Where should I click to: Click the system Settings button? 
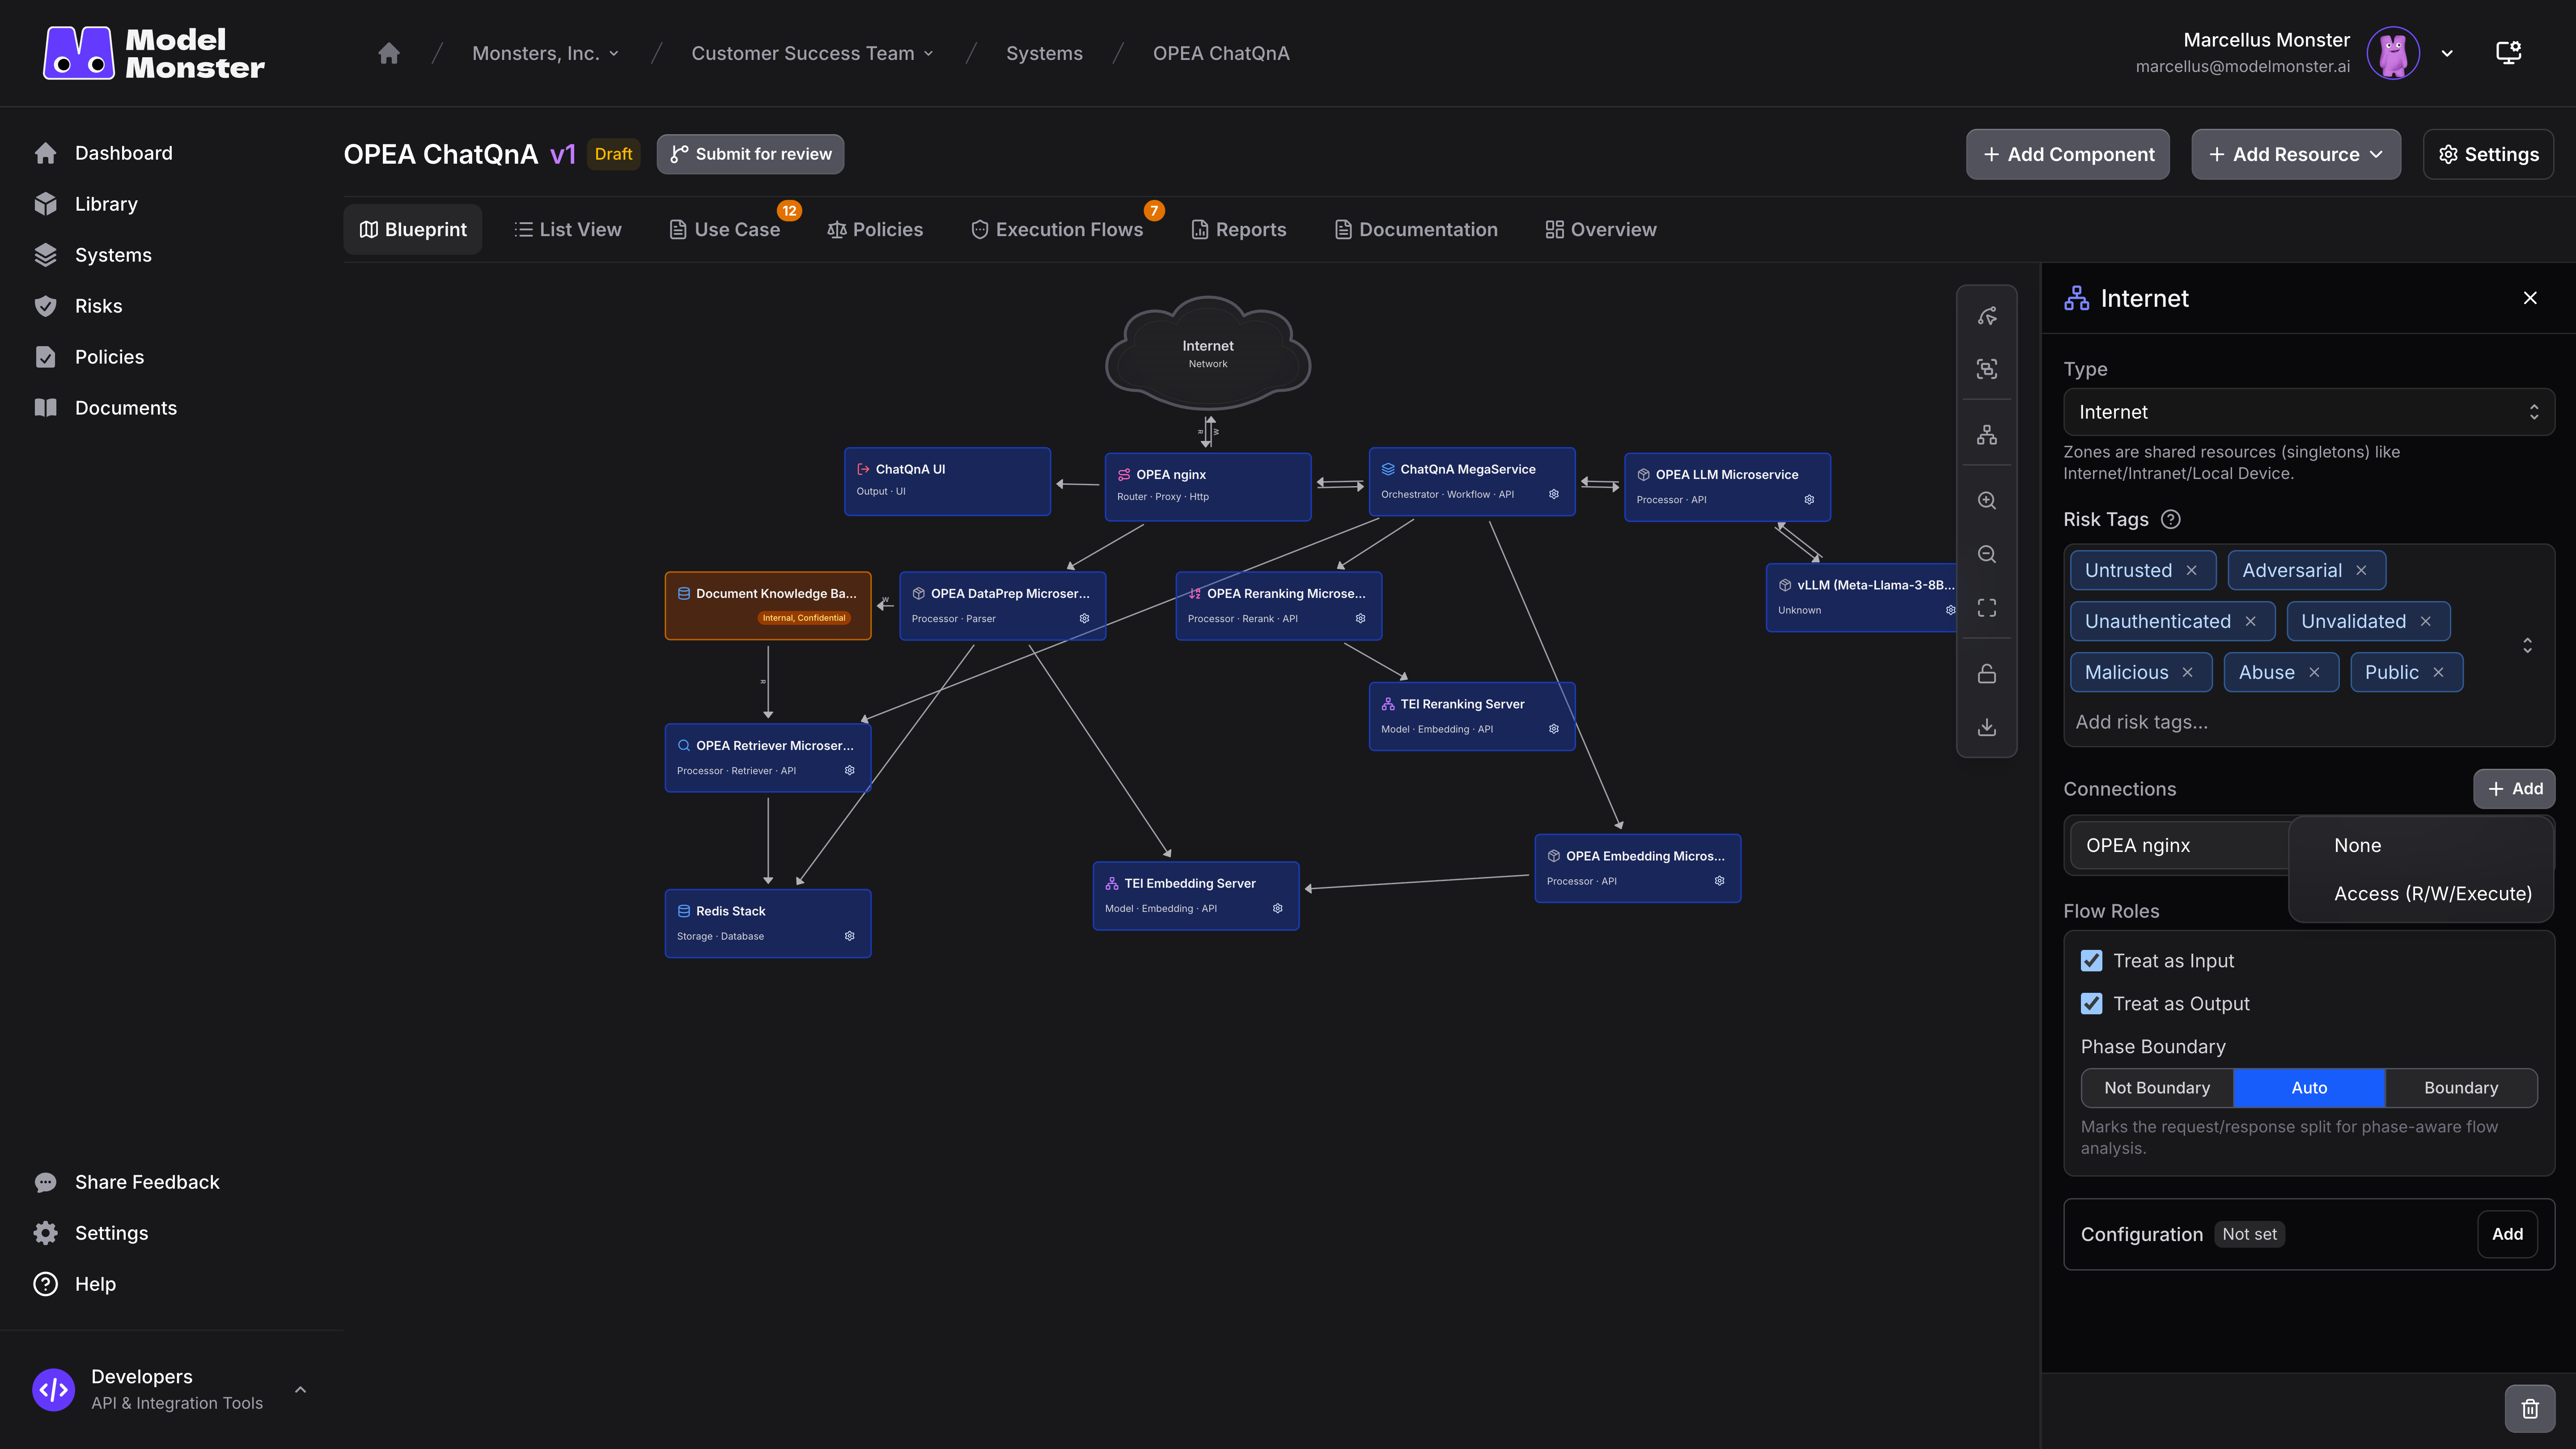coord(2488,154)
